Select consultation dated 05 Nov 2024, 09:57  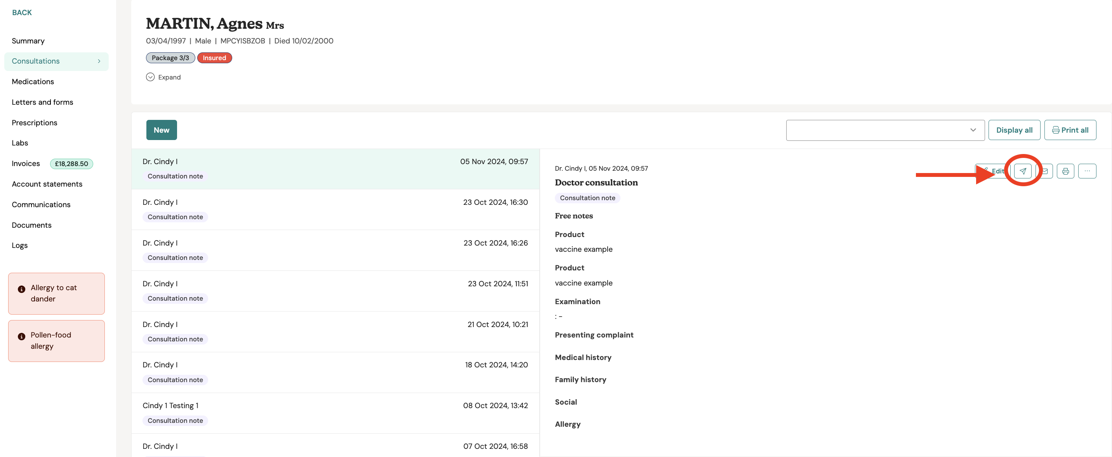click(335, 169)
